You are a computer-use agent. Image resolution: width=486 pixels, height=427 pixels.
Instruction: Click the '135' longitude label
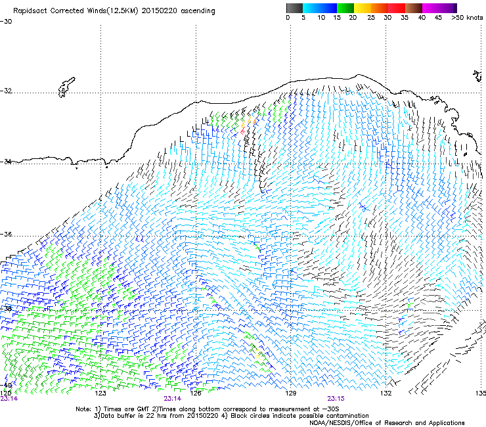point(481,393)
